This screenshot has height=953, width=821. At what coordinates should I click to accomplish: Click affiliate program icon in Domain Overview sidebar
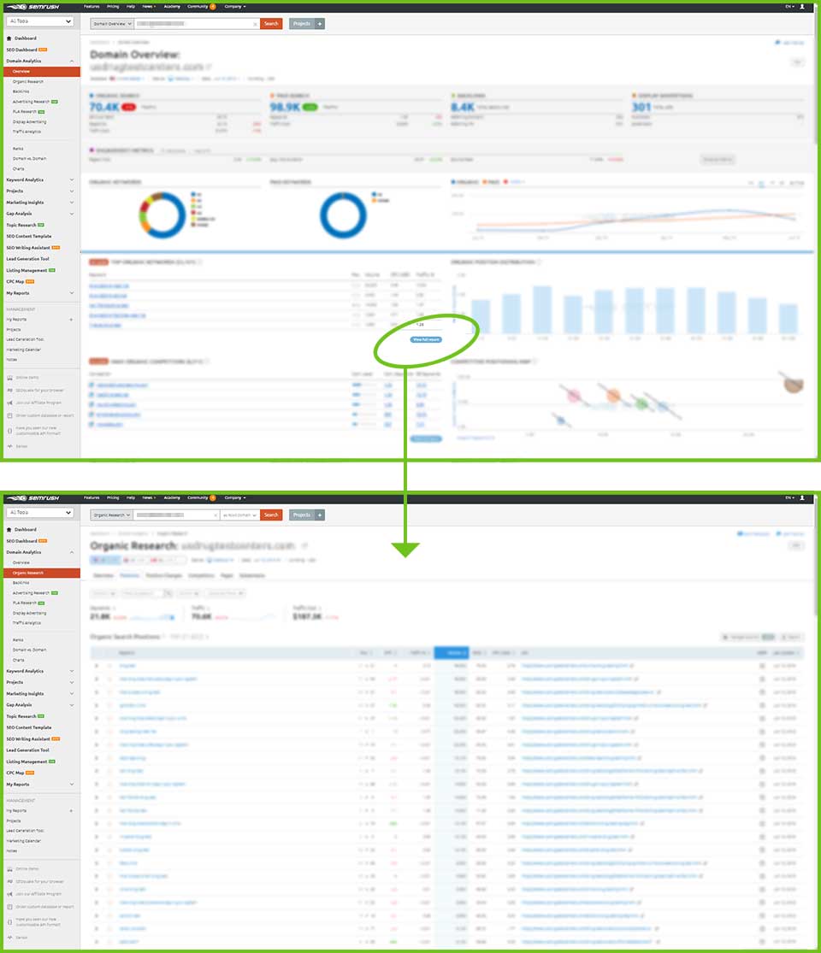[9, 403]
